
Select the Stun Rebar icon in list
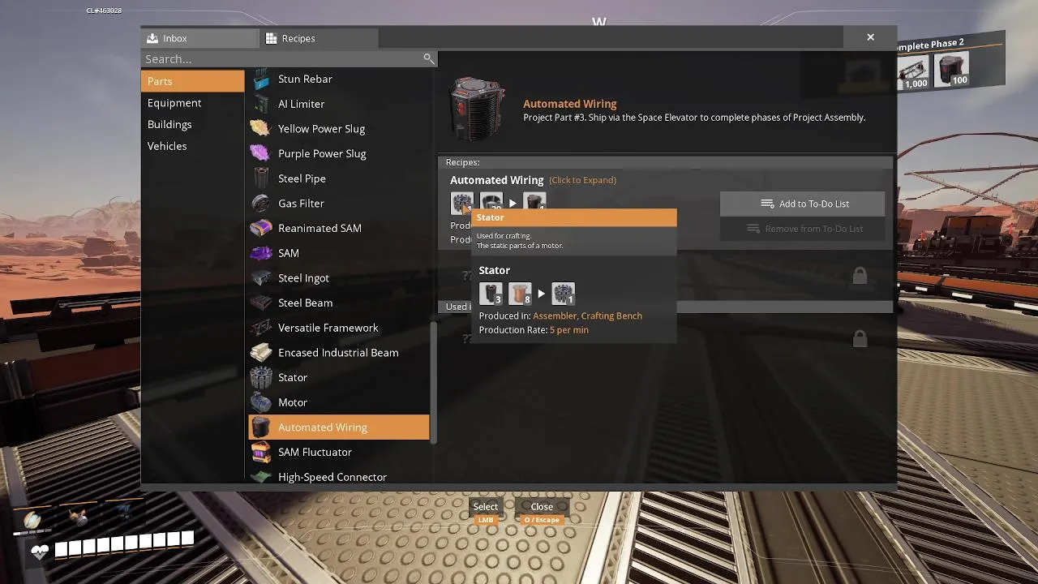260,79
